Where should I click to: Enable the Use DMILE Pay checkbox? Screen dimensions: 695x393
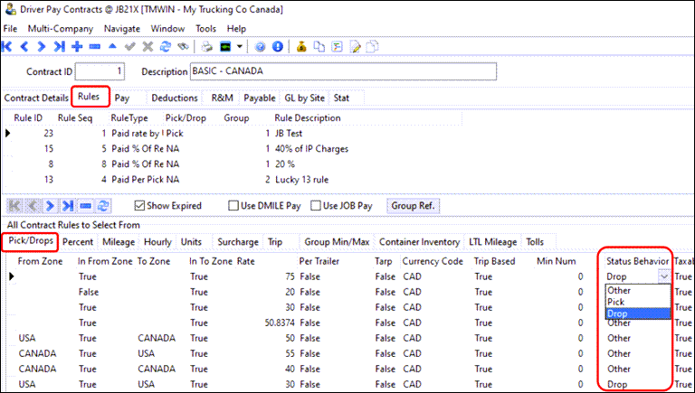point(233,206)
